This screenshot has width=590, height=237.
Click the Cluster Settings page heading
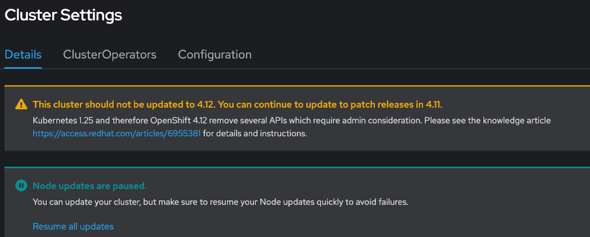[x=63, y=15]
